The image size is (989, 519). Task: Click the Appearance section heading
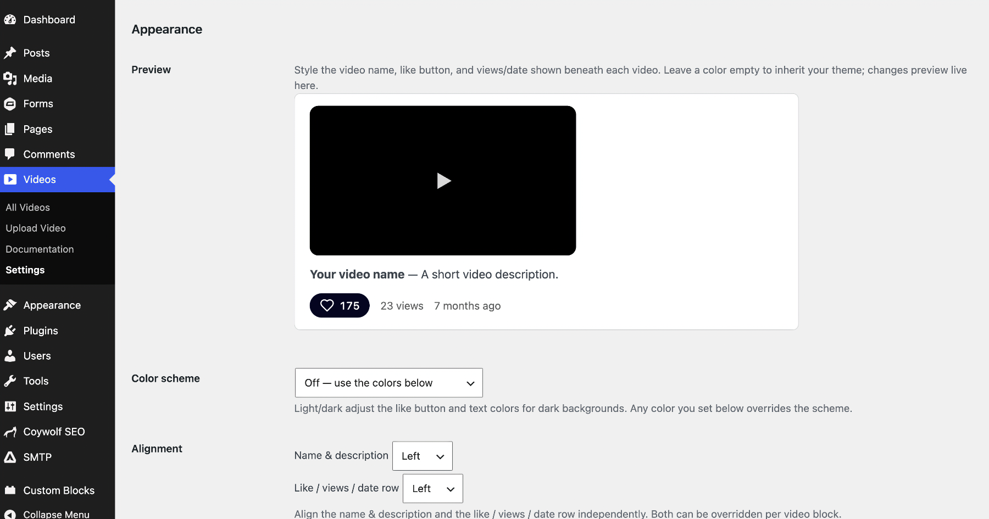167,30
